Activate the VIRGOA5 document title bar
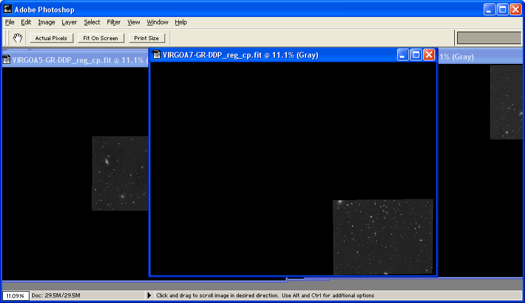 point(74,60)
